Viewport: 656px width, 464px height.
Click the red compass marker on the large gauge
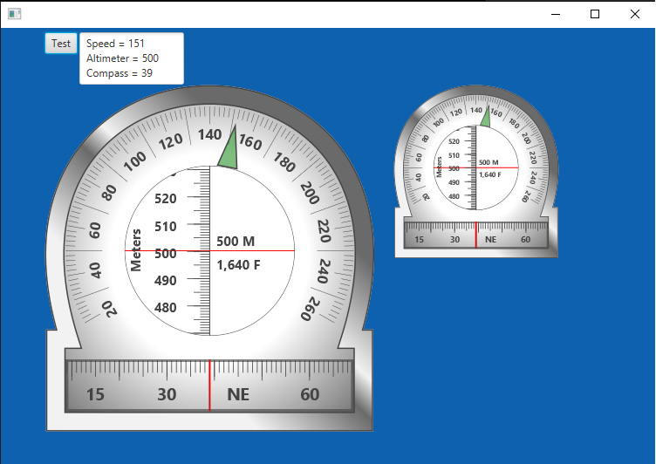pyautogui.click(x=209, y=385)
